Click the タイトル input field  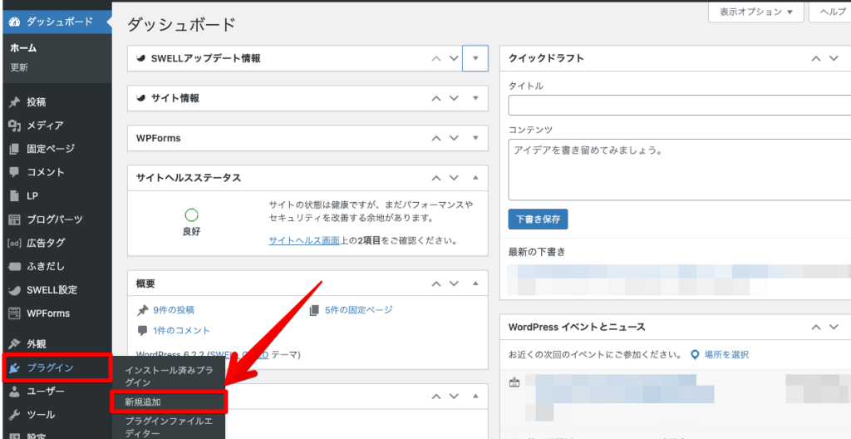click(680, 106)
